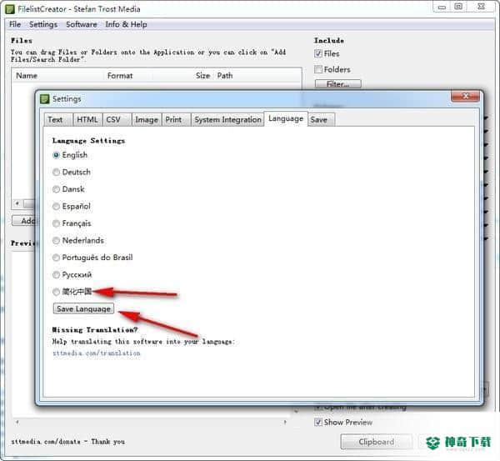Click the Settings dialog title icon
The image size is (500, 461).
coord(45,99)
